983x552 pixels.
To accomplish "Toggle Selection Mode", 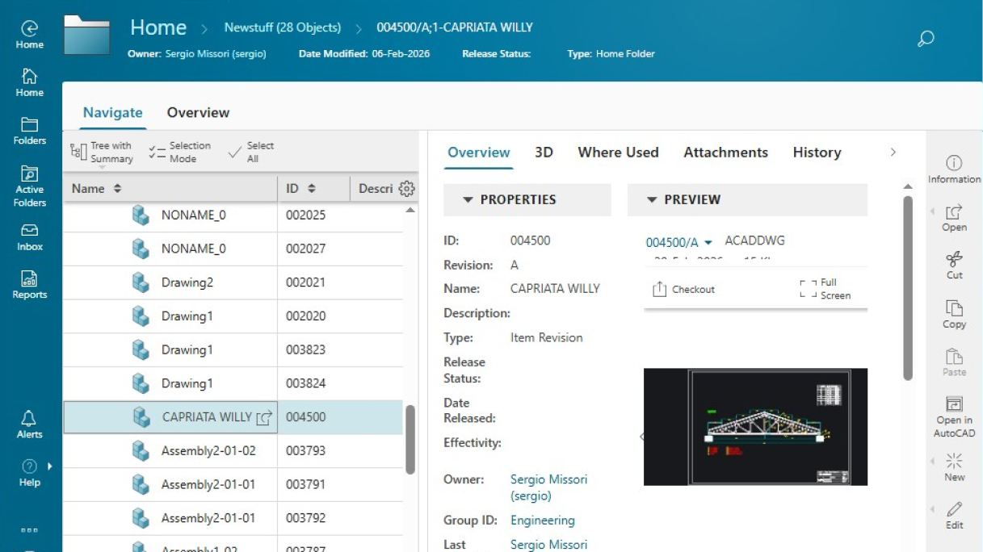I will pos(179,151).
